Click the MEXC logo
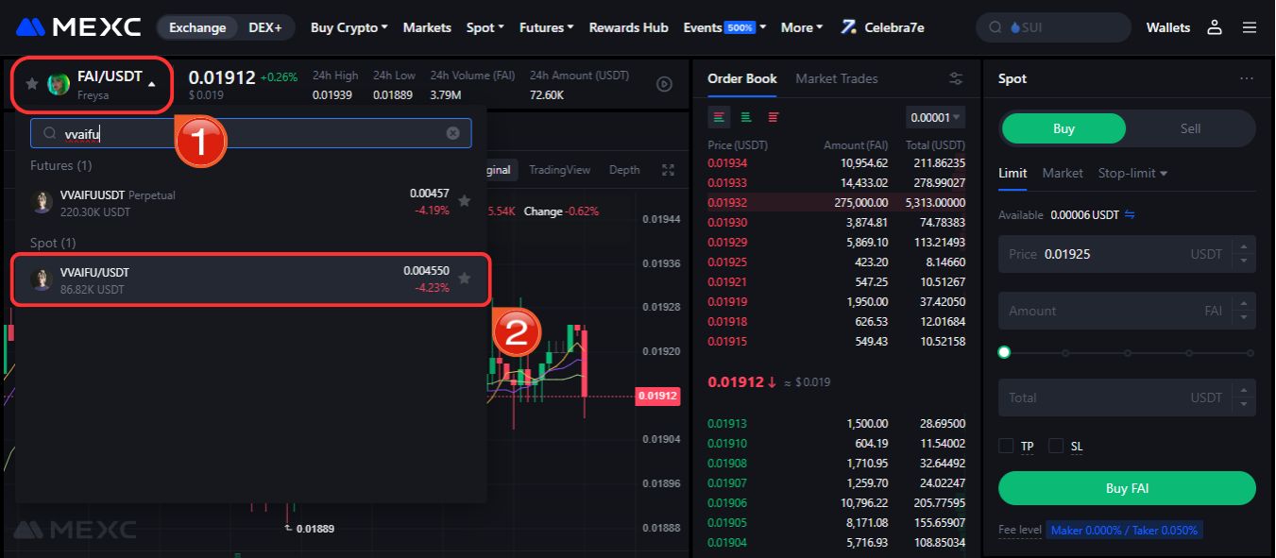Screen dimensions: 1276x558 click(x=78, y=27)
